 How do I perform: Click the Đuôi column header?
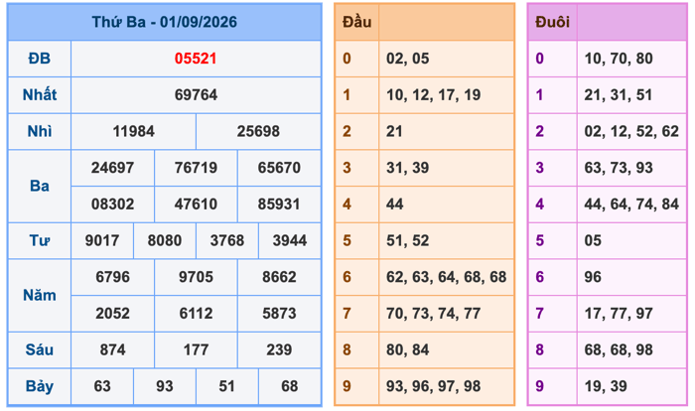click(552, 22)
